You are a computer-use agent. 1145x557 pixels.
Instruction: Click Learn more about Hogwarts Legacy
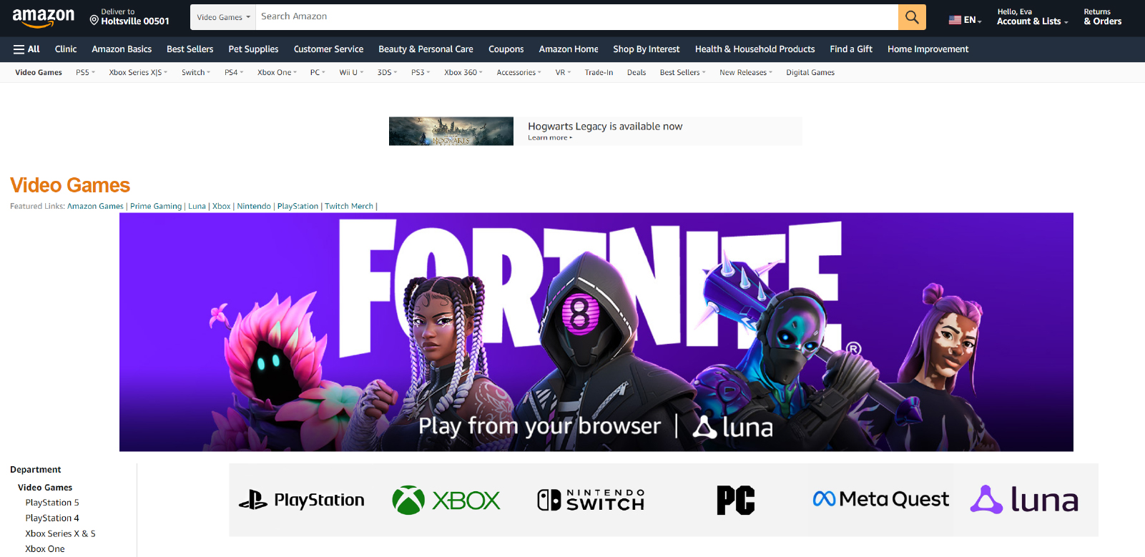pyautogui.click(x=550, y=138)
